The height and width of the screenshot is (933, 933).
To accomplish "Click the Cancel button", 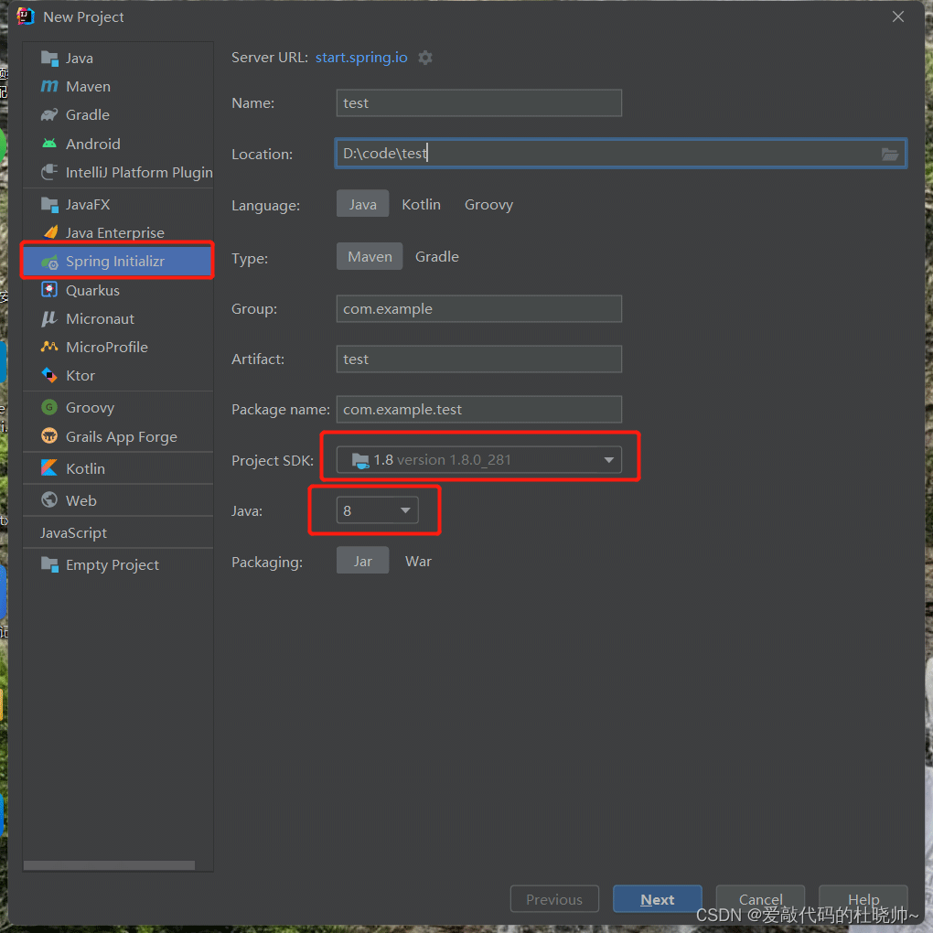I will pyautogui.click(x=760, y=899).
